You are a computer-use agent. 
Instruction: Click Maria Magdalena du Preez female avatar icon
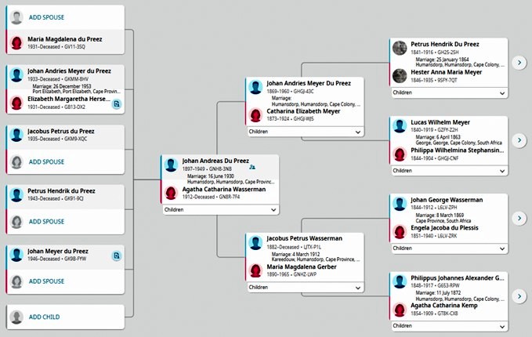point(16,43)
